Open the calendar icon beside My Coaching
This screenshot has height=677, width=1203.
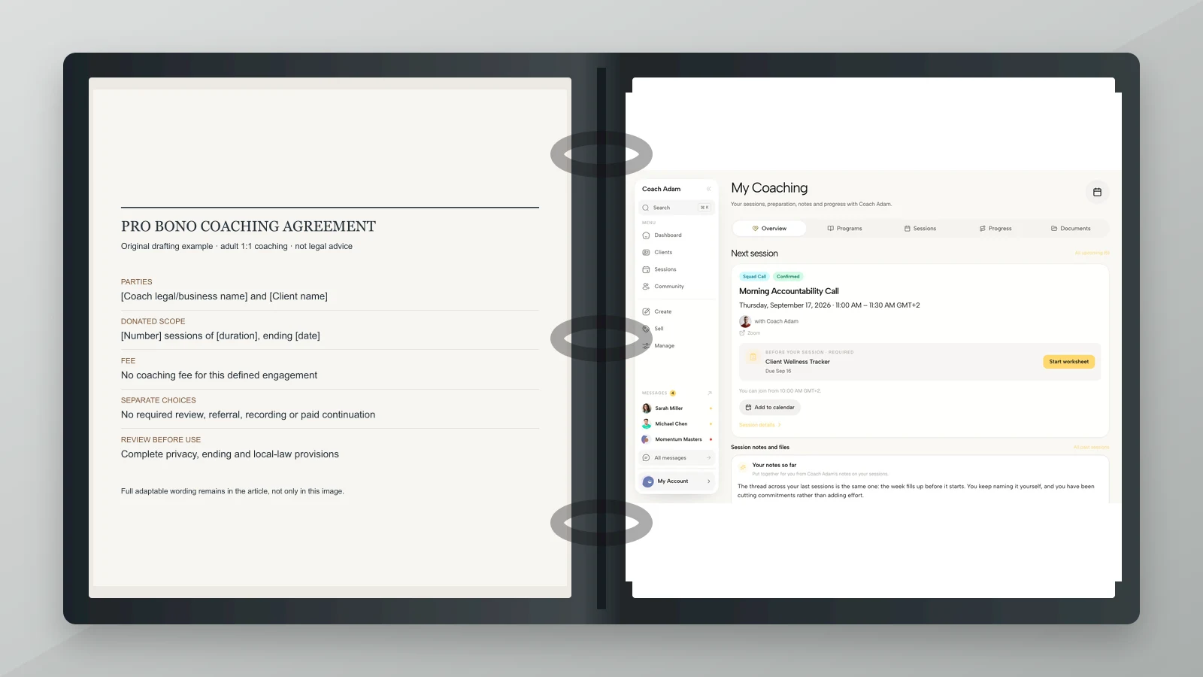coord(1097,193)
